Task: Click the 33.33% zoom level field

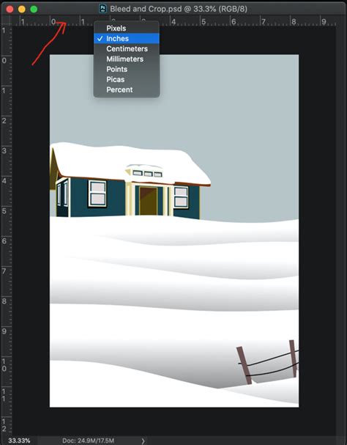Action: point(19,441)
